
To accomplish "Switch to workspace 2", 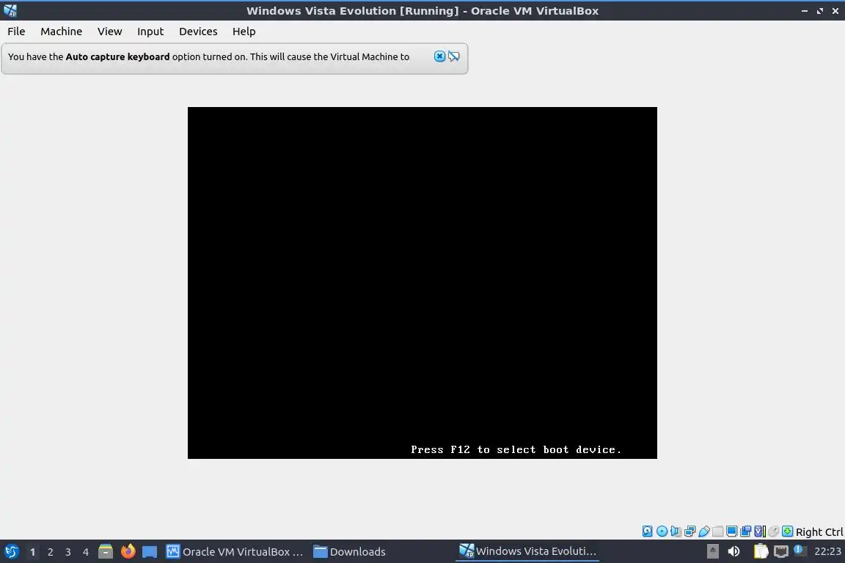I will [50, 552].
